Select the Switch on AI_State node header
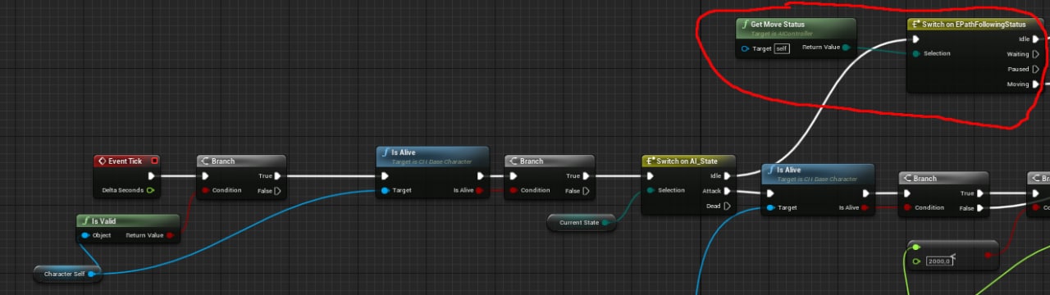The image size is (1050, 295). tap(689, 161)
